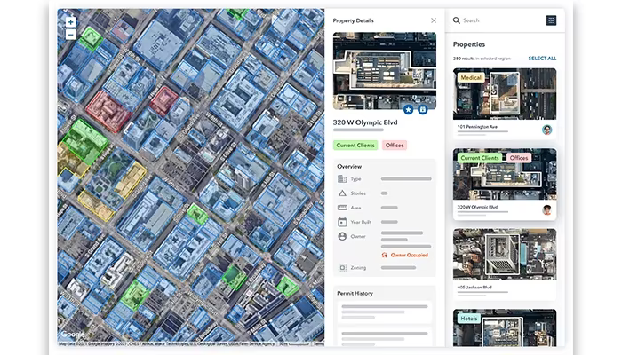
Task: Click the save document icon on property photo
Action: (x=423, y=109)
